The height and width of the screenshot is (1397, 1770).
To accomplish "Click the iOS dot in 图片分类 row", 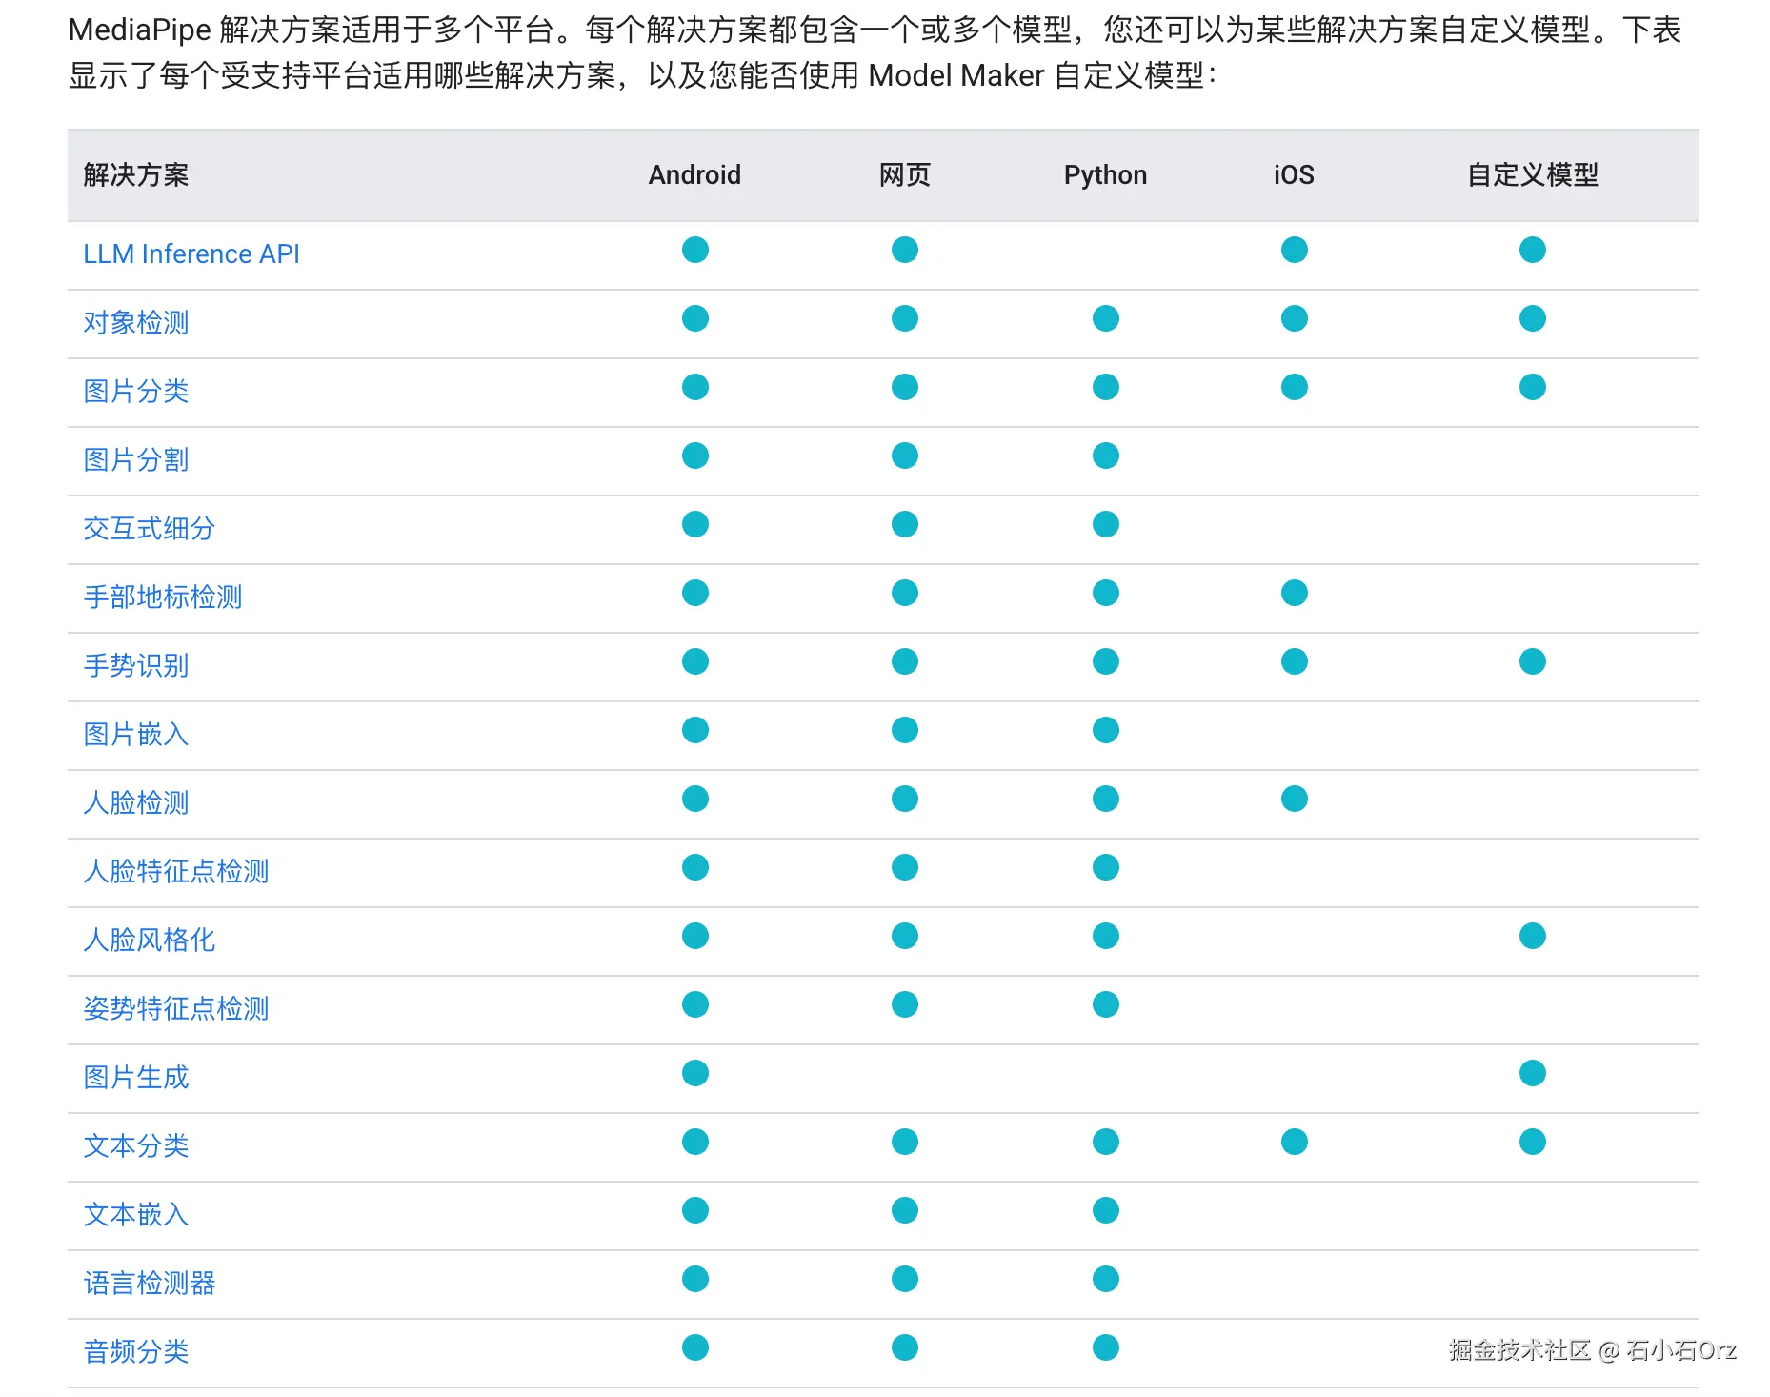I will [1295, 387].
